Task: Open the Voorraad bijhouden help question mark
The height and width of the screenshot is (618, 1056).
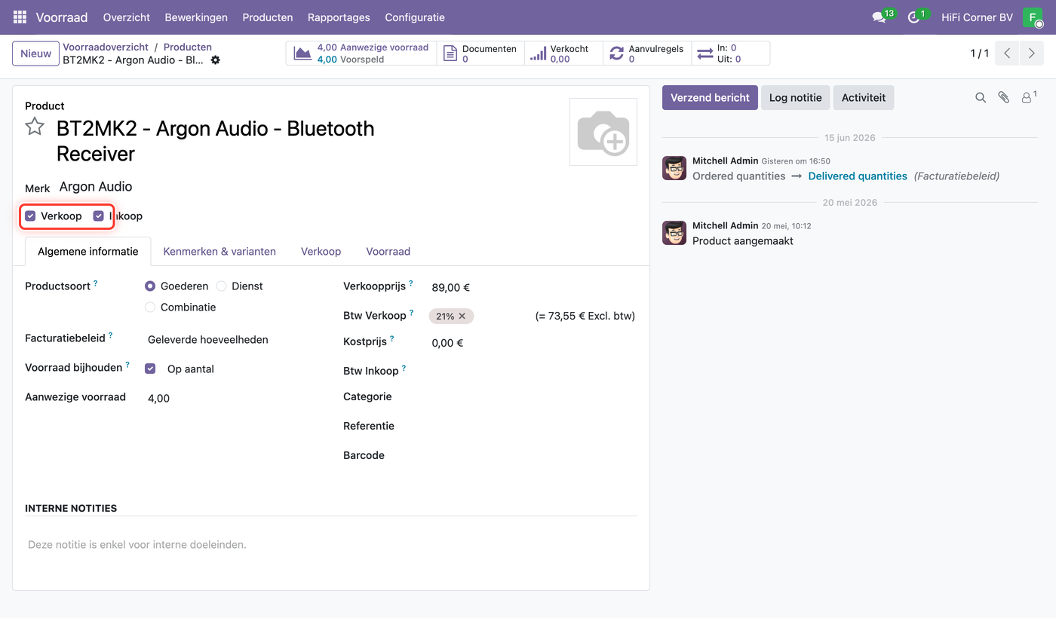Action: [x=127, y=365]
